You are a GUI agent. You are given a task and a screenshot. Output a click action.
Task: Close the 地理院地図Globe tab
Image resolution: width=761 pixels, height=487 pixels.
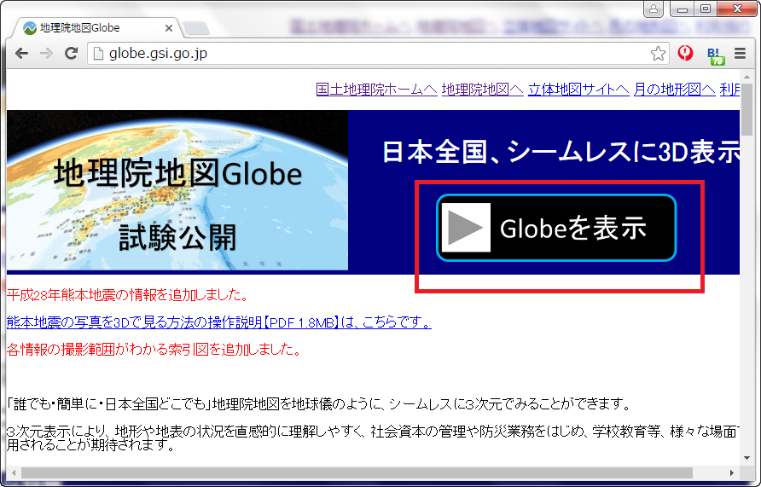[169, 28]
